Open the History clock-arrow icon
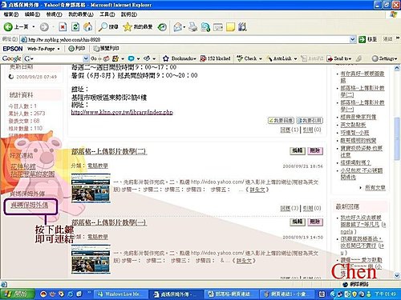This screenshot has height=300, width=401. click(x=162, y=26)
